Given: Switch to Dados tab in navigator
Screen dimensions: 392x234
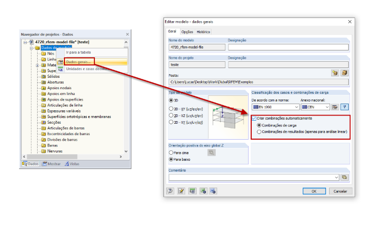Looking at the screenshot, I should (x=30, y=164).
